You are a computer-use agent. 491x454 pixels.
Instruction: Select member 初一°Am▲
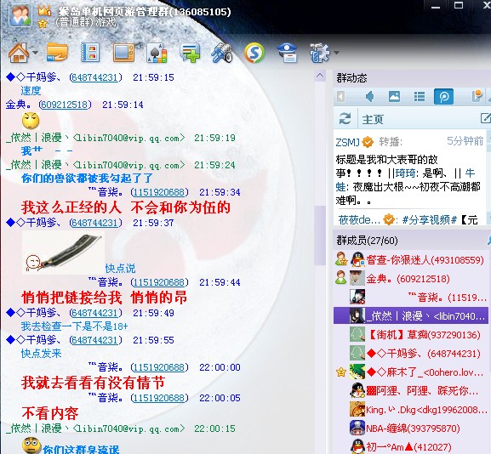click(x=410, y=446)
